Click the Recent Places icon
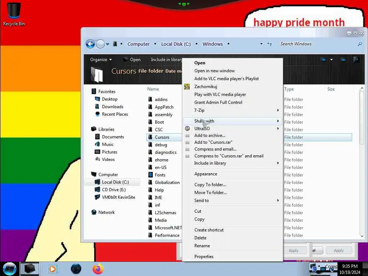The height and width of the screenshot is (276, 368). click(x=97, y=114)
